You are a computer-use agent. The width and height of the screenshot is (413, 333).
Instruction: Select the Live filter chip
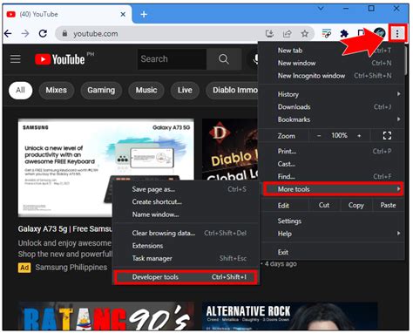click(185, 90)
